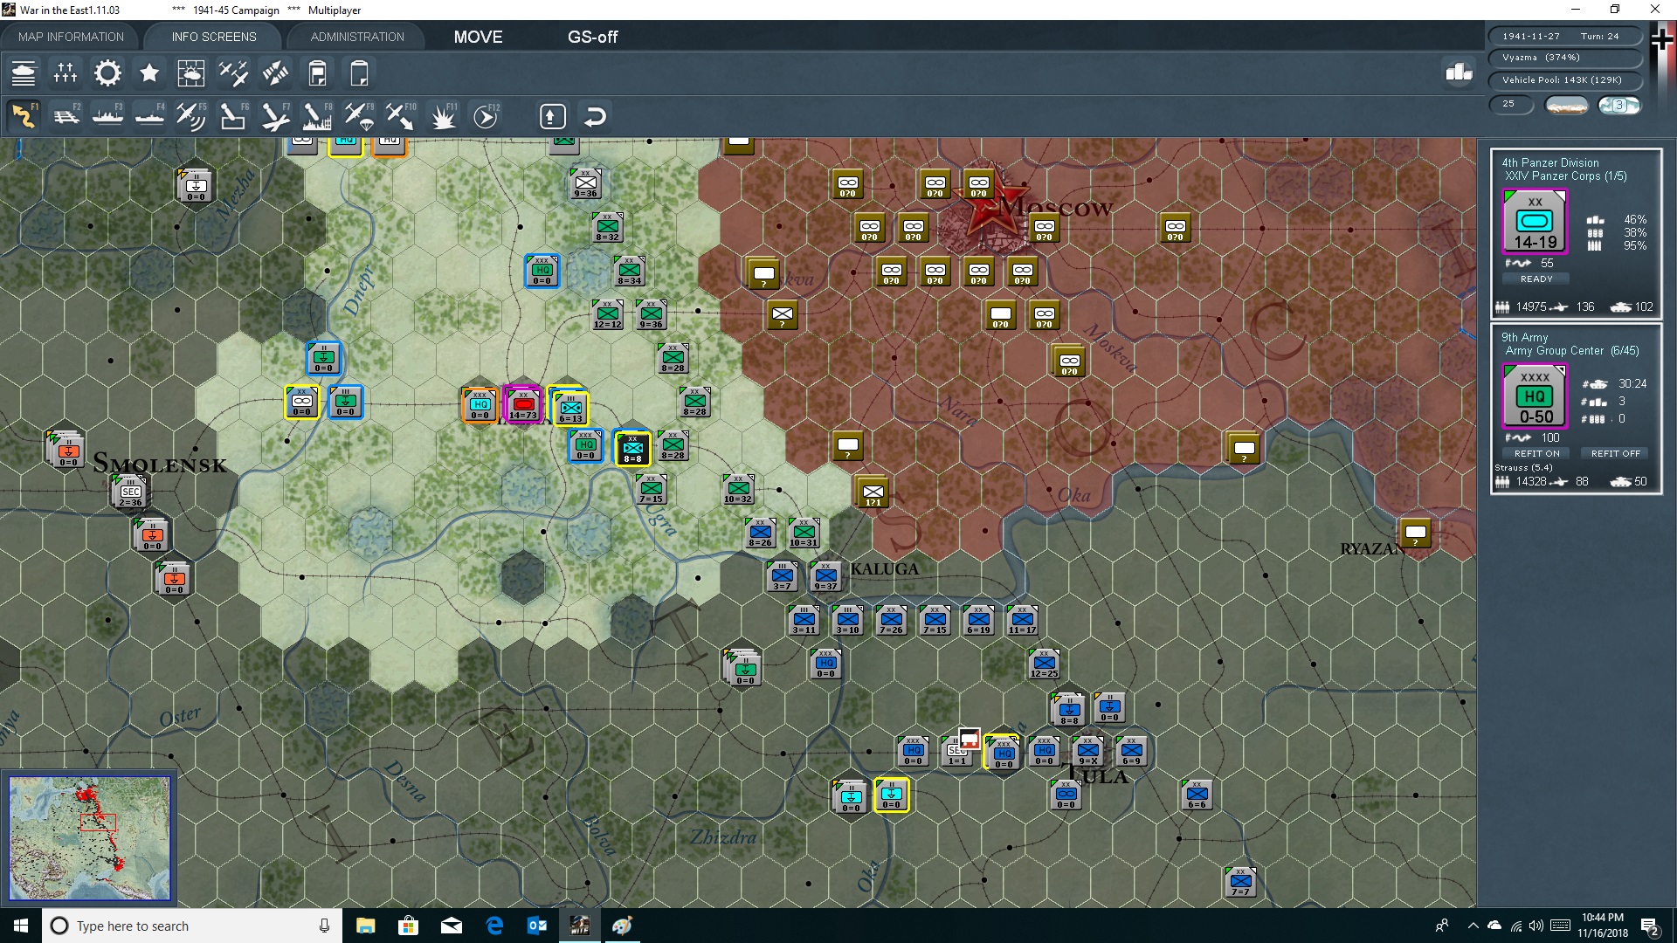The height and width of the screenshot is (943, 1677).
Task: Click the ground condition snow indicator
Action: click(1566, 105)
